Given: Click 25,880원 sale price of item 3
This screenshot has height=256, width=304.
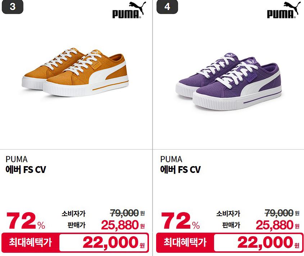Looking at the screenshot, I should point(123,225).
